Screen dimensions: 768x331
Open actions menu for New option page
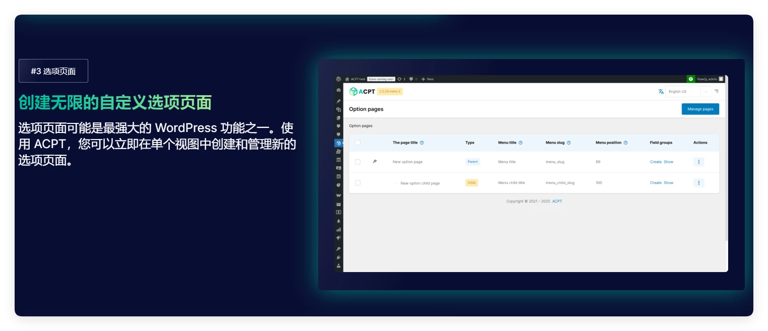698,162
